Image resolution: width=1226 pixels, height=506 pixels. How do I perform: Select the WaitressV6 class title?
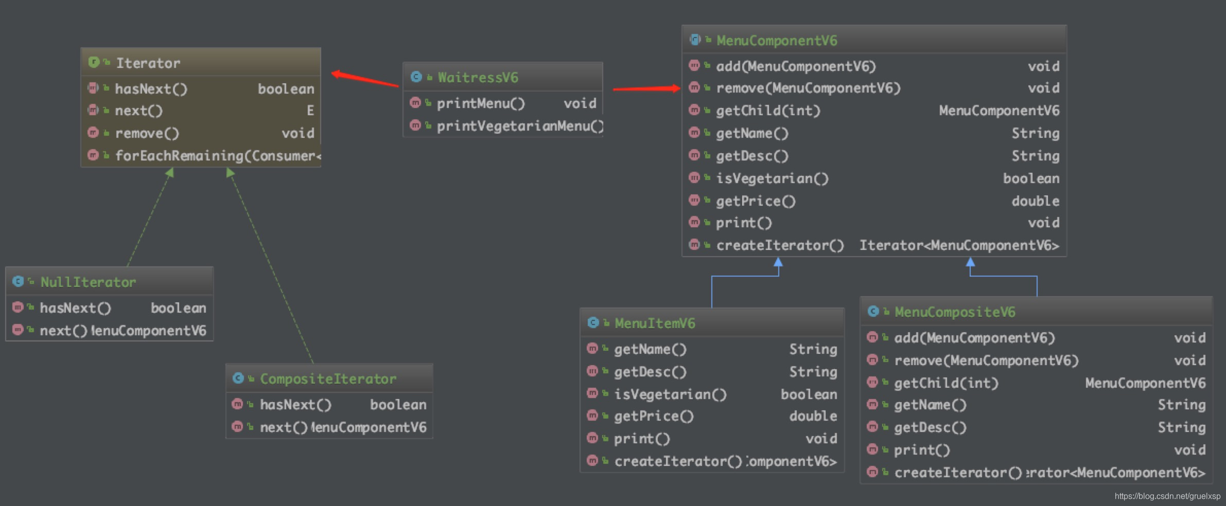click(478, 77)
